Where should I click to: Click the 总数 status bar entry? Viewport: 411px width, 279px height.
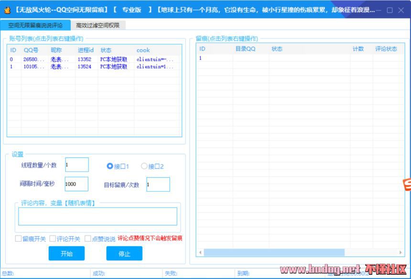[x=8, y=273]
